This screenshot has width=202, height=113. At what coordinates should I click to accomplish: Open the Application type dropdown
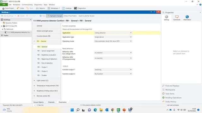coord(113,37)
